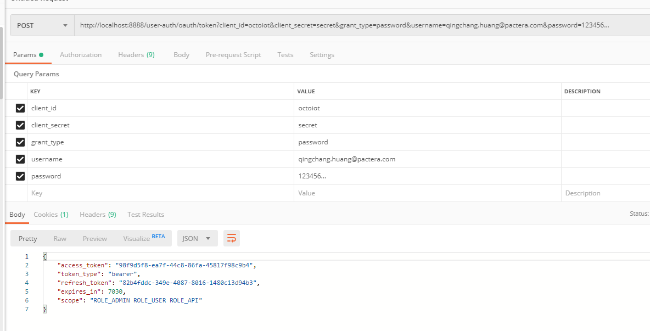Click the empty Key input field
This screenshot has width=650, height=331.
pos(160,193)
